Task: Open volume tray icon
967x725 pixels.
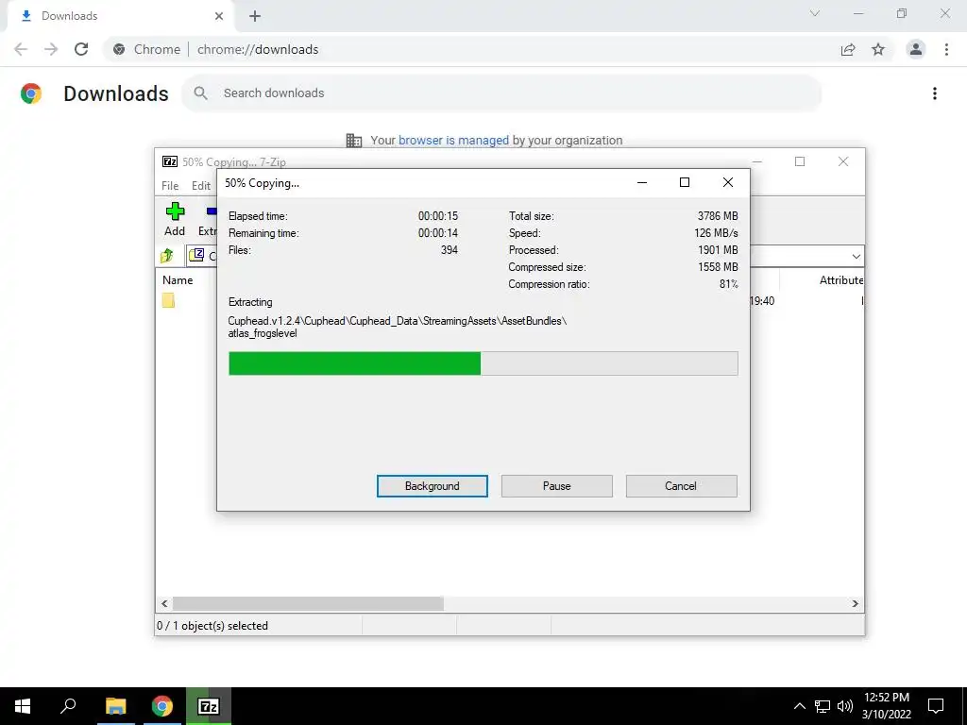Action: pyautogui.click(x=845, y=706)
